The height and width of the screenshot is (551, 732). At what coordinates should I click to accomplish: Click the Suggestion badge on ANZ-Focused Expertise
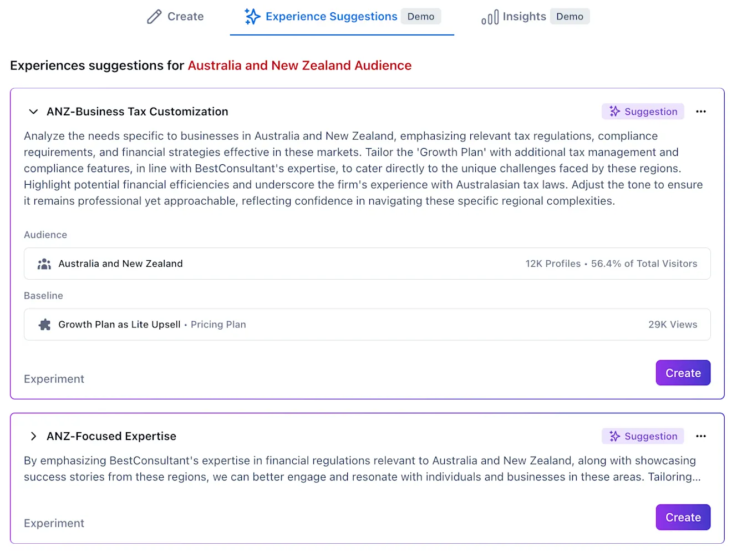pos(643,436)
